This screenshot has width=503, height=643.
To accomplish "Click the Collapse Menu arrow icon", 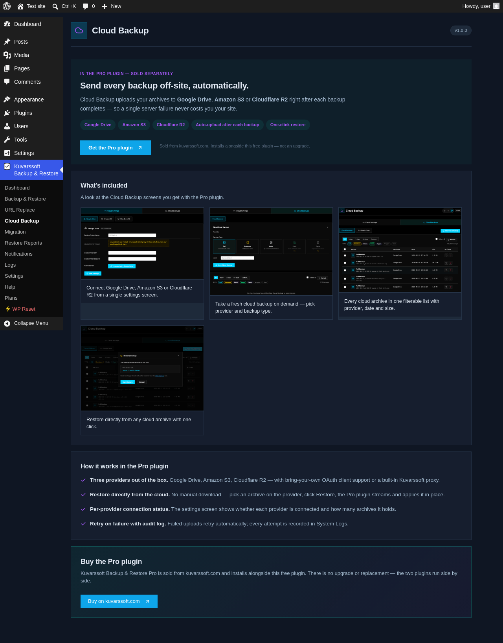I will point(7,323).
